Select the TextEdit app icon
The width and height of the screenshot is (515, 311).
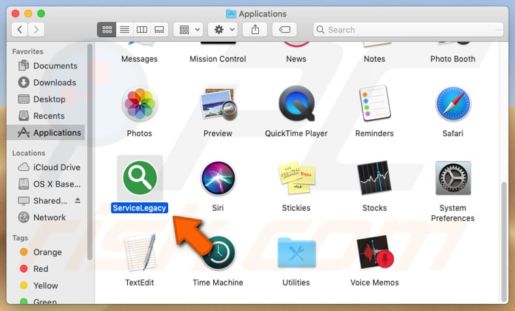click(x=140, y=252)
